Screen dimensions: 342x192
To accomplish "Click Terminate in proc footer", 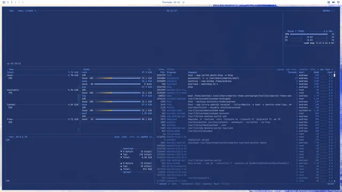I will click(x=187, y=184).
